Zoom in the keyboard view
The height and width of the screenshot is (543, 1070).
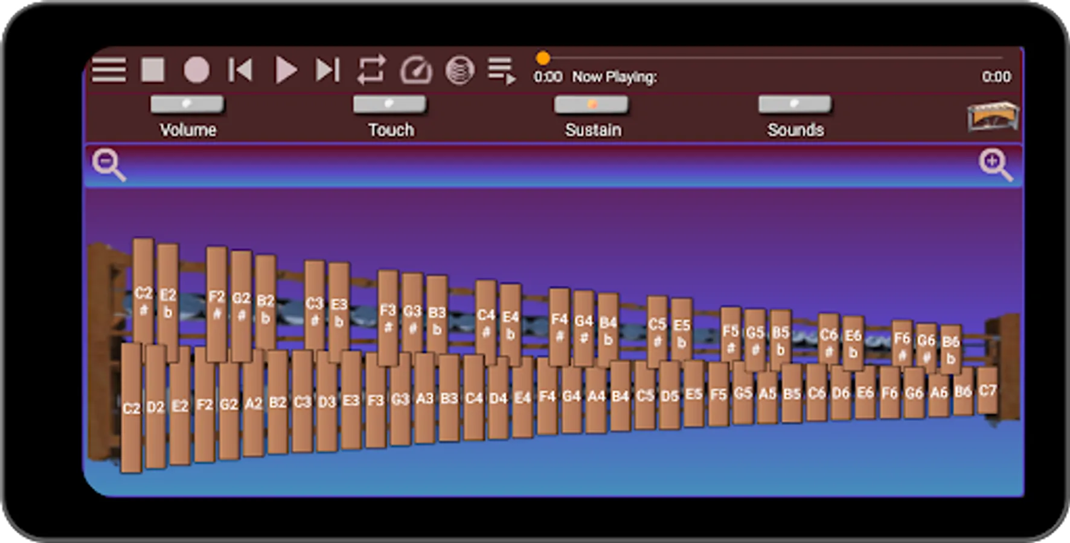tap(995, 164)
